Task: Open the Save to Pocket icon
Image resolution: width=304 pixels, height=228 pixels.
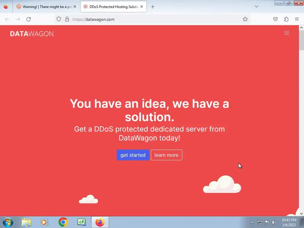Action: point(275,19)
